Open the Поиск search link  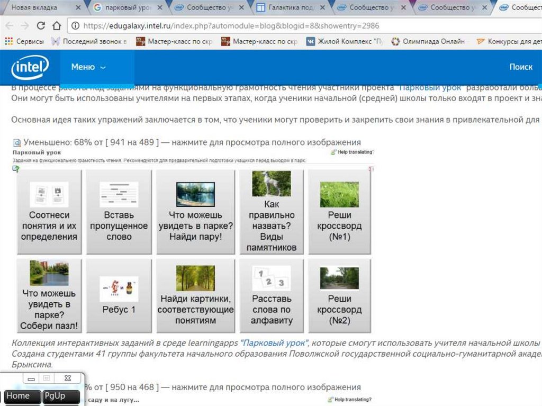point(520,67)
